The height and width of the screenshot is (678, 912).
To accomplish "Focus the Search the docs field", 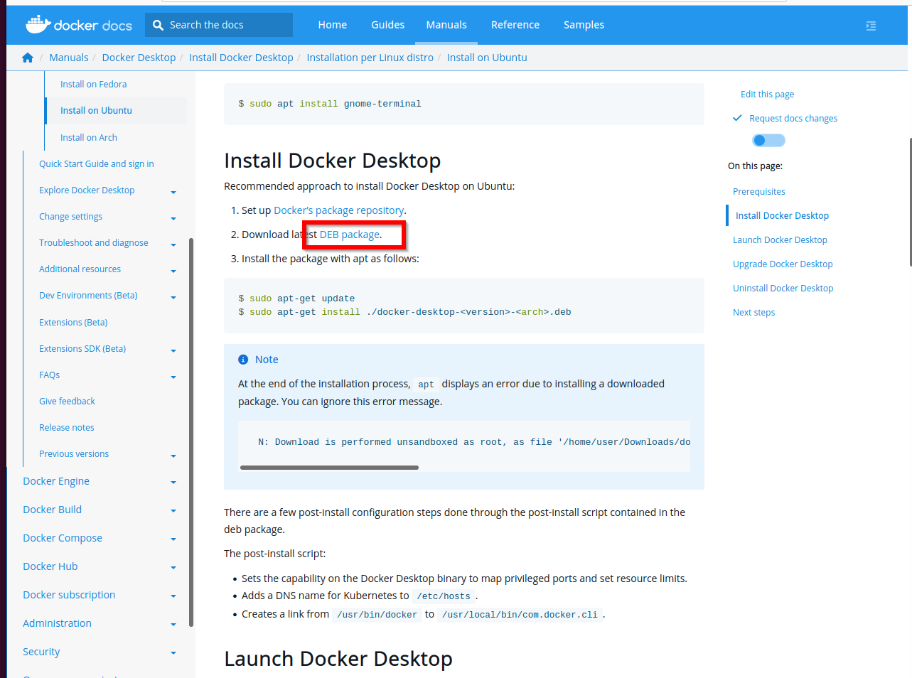I will tap(219, 25).
